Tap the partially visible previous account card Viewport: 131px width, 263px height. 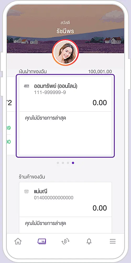tap(12, 116)
